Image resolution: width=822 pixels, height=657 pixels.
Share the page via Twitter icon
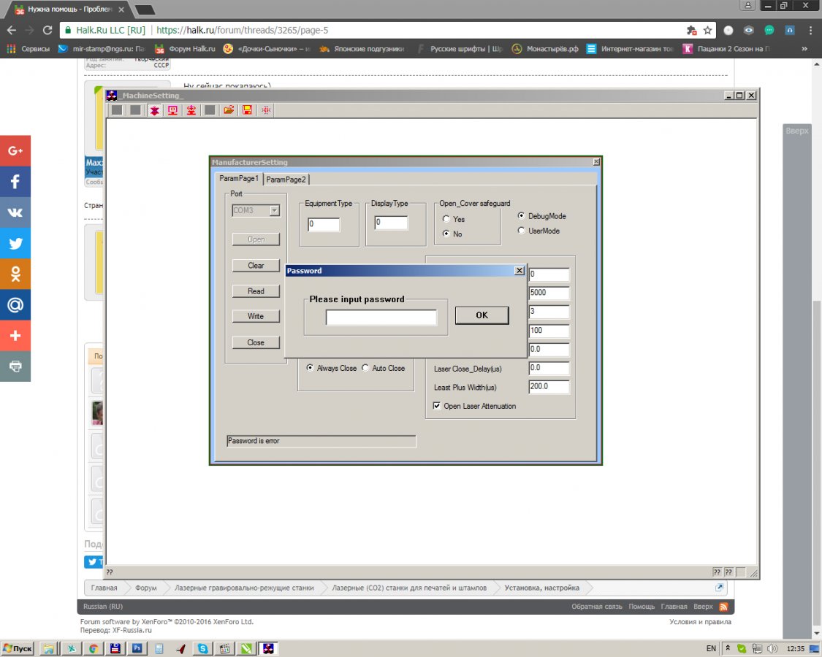tap(15, 244)
